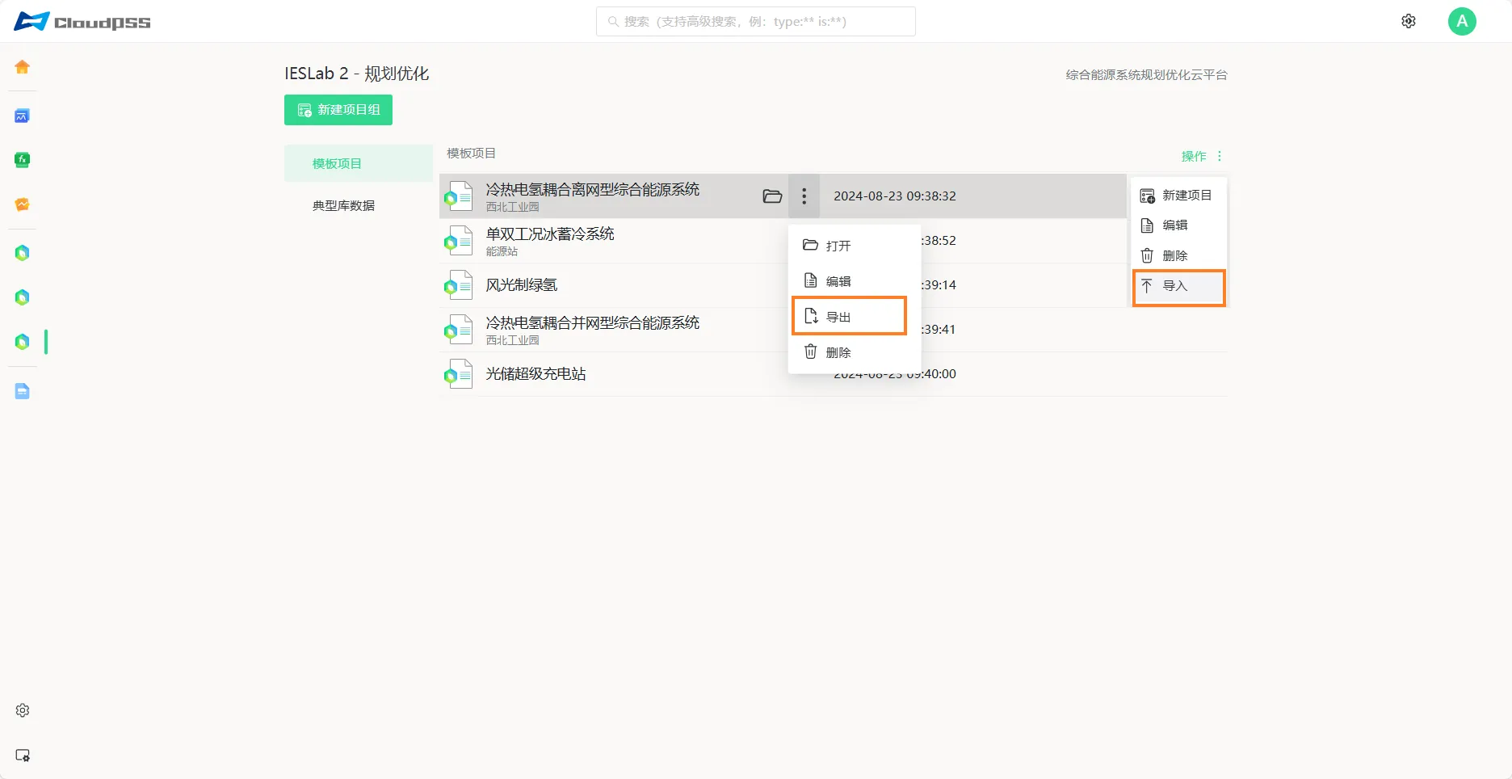Image resolution: width=1512 pixels, height=779 pixels.
Task: Click 综合能源系统规划优化云平台 text
Action: click(x=1146, y=75)
